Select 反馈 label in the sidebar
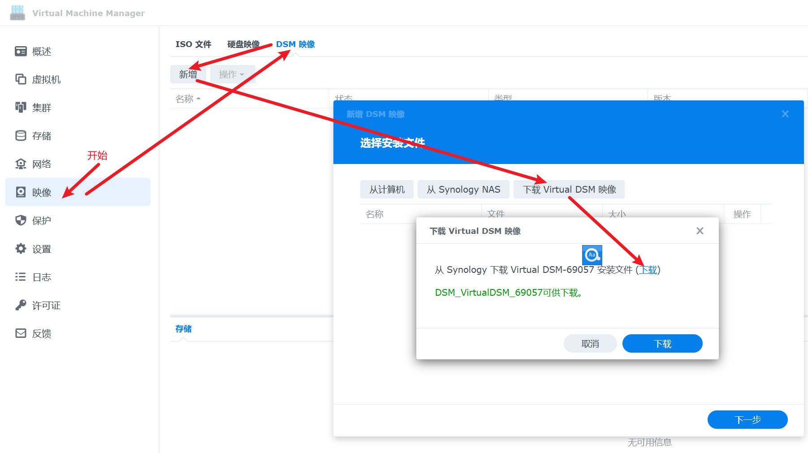The height and width of the screenshot is (453, 808). pyautogui.click(x=42, y=334)
